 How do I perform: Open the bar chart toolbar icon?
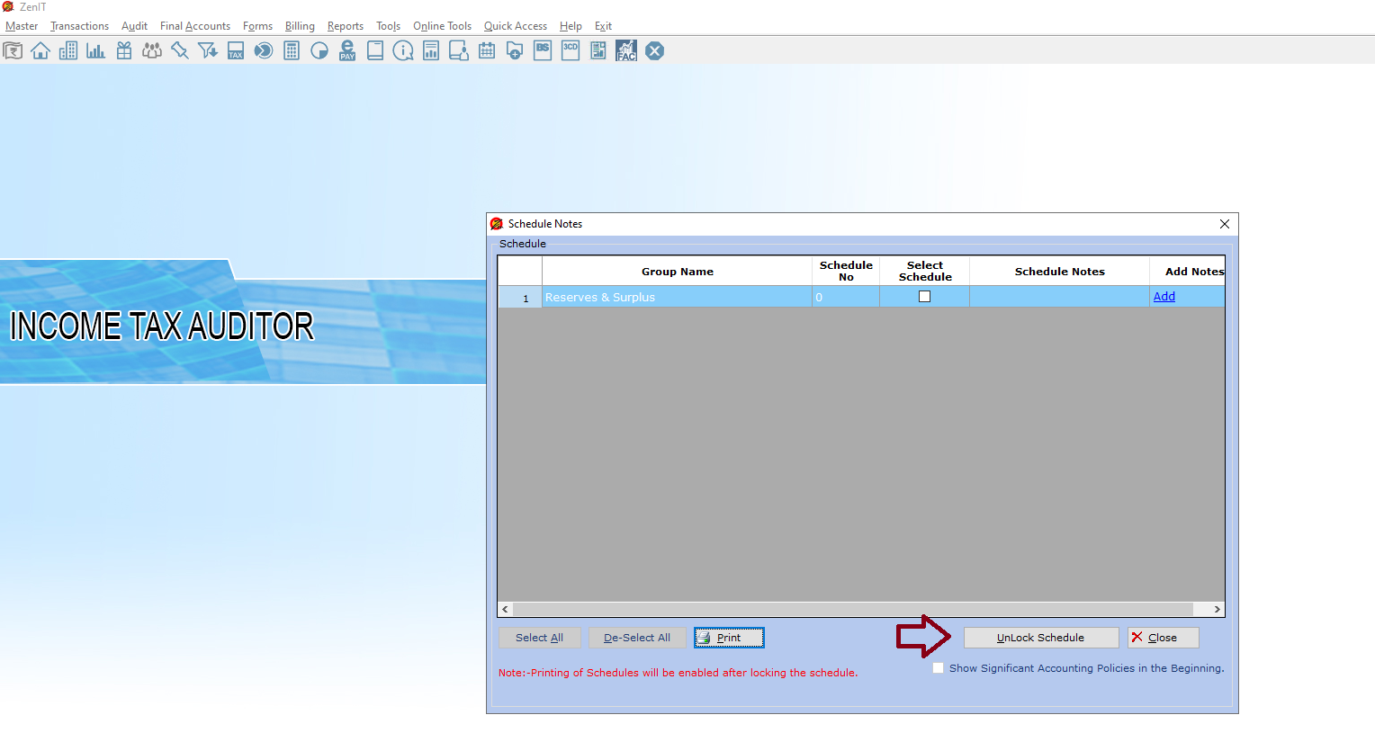[96, 51]
